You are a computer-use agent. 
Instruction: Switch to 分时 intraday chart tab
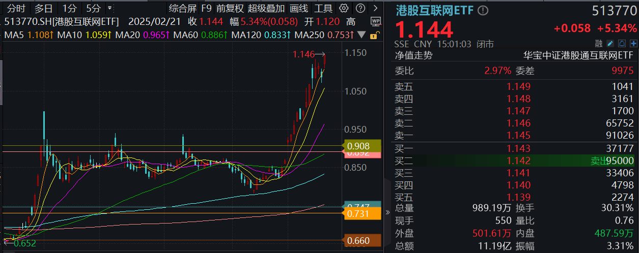click(15, 9)
